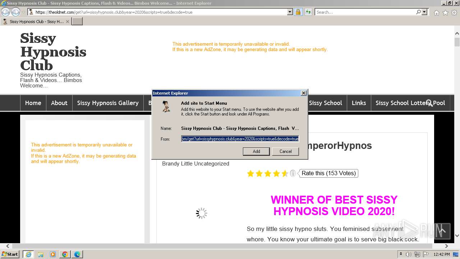The height and width of the screenshot is (259, 460).
Task: Click the network tray icon
Action: point(417,254)
